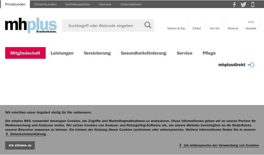The image size is (264, 155).
Task: Expand the Leistungen navigation menu
Action: point(62,53)
